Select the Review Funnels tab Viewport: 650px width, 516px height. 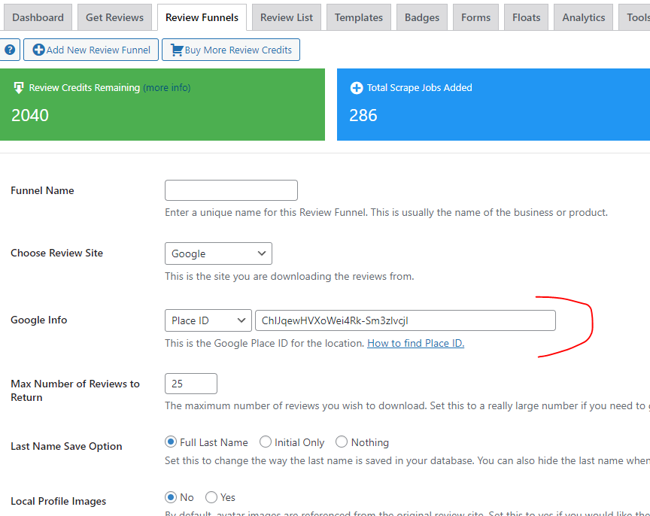point(202,17)
